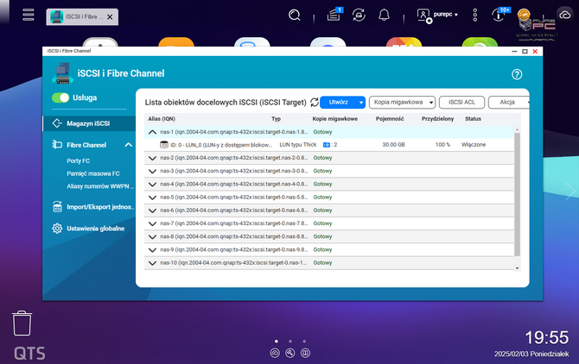Open the Utwórz dropdown arrow
The height and width of the screenshot is (364, 579).
pos(360,103)
